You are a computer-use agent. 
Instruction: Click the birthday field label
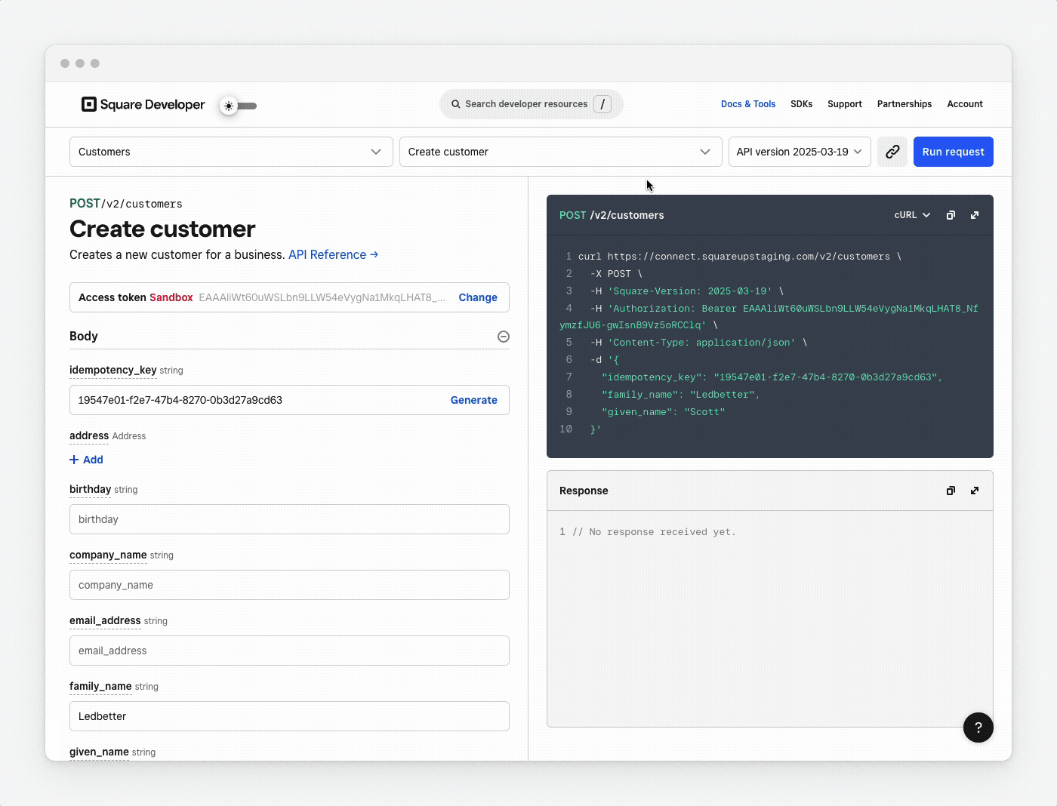pos(91,490)
